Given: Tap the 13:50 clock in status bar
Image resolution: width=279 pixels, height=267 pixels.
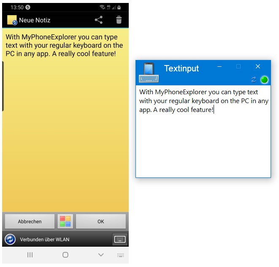Looking at the screenshot, I should click(x=17, y=7).
